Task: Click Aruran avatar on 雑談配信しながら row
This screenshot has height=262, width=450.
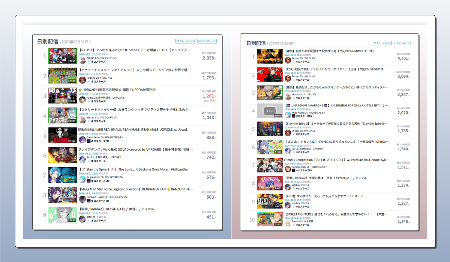Action: [288, 96]
